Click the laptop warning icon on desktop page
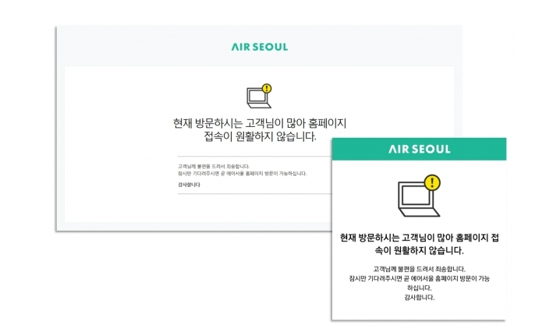The image size is (553, 332). 259,96
